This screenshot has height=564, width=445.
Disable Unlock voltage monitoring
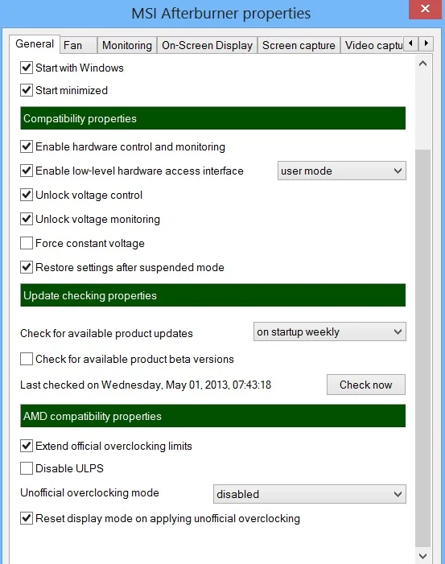click(x=27, y=219)
